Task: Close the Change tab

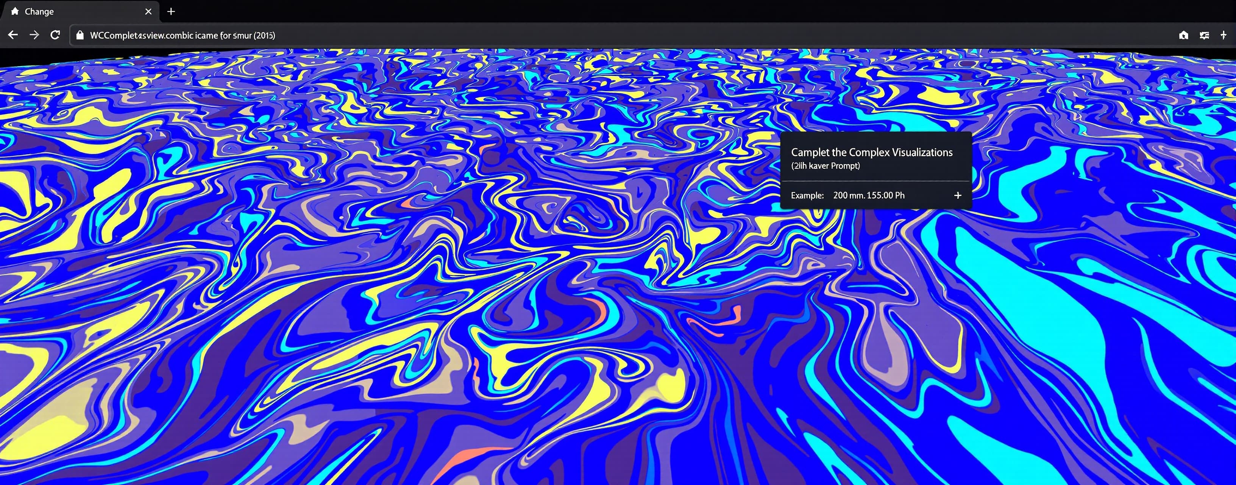Action: [148, 11]
